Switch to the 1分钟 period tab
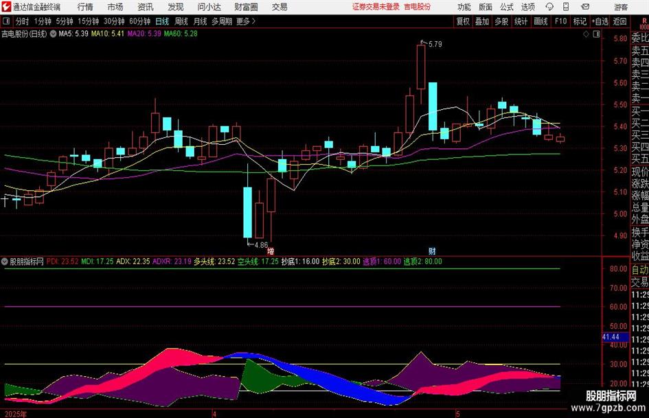The image size is (649, 418). [43, 21]
